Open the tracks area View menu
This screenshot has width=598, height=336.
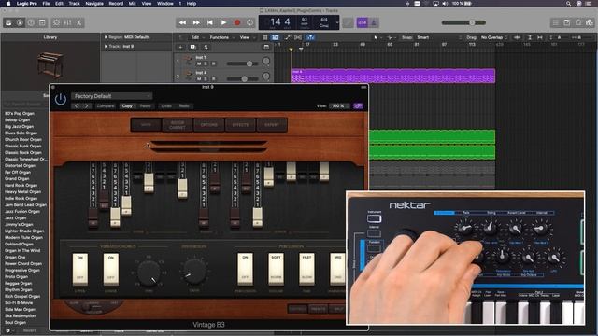246,37
